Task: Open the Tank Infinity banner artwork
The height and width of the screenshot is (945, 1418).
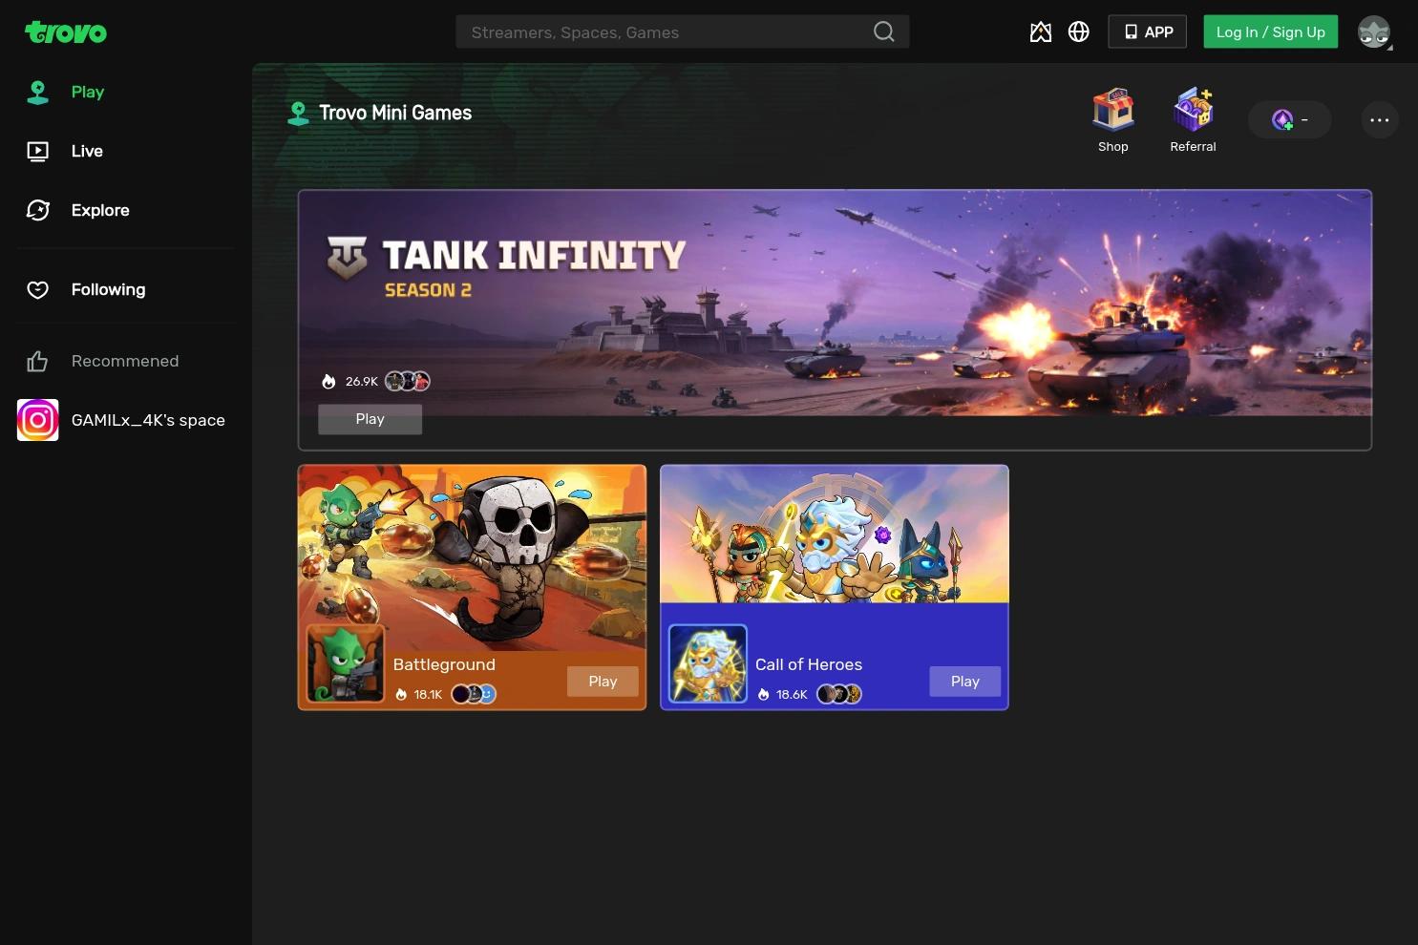Action: click(836, 304)
